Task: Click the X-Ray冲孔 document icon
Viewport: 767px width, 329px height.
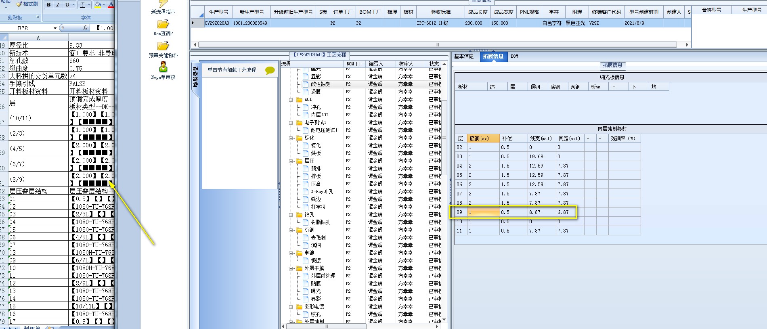Action: pyautogui.click(x=306, y=192)
